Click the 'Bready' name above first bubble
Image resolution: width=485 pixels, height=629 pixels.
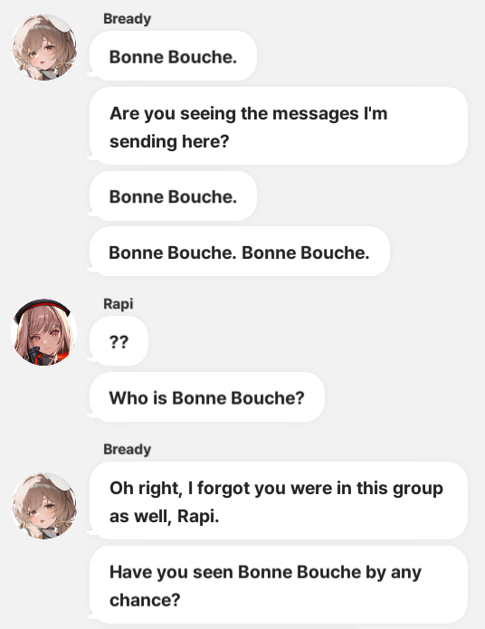click(128, 18)
